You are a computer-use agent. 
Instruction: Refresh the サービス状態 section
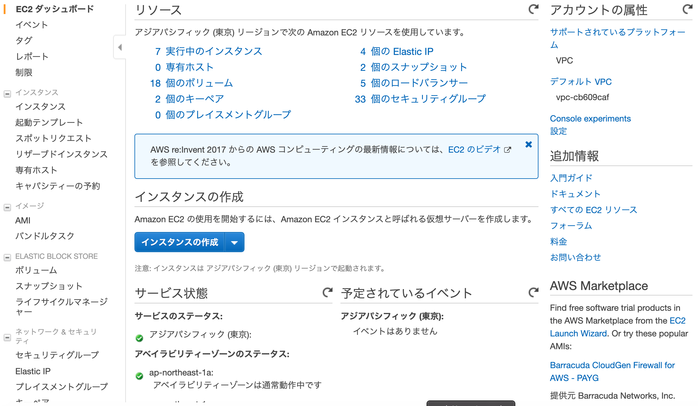[327, 292]
